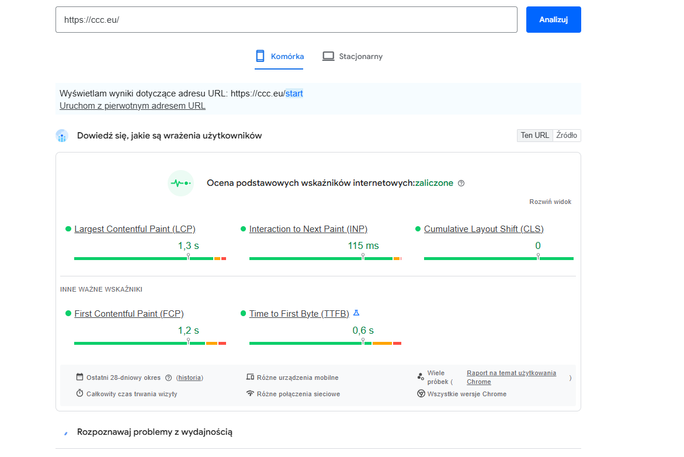Toggle the "Źródło" data option
This screenshot has height=457, width=684.
tap(566, 135)
